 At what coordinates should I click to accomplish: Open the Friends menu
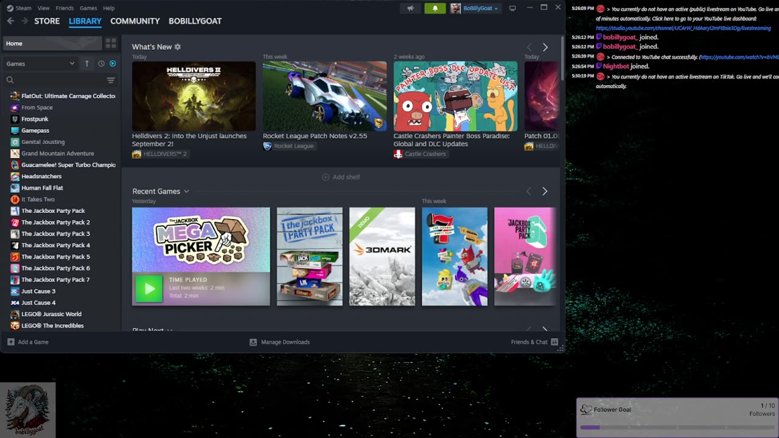click(x=65, y=8)
